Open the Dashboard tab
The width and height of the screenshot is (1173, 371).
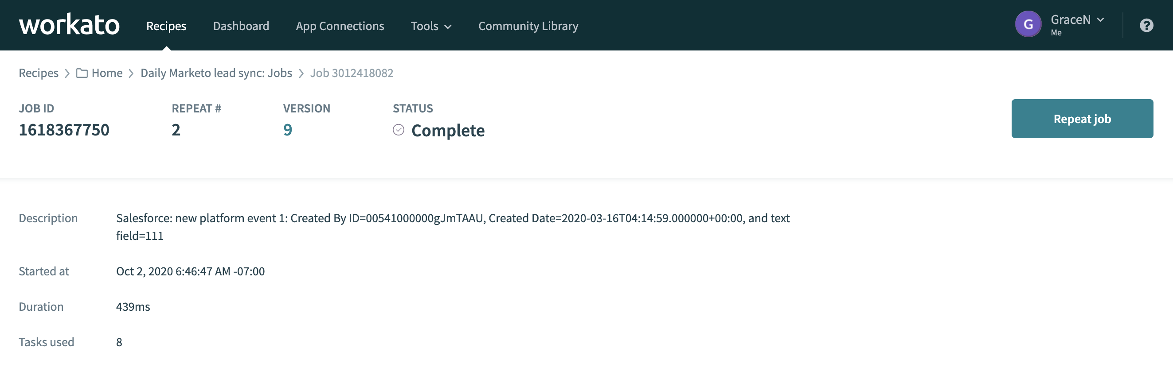tap(241, 26)
